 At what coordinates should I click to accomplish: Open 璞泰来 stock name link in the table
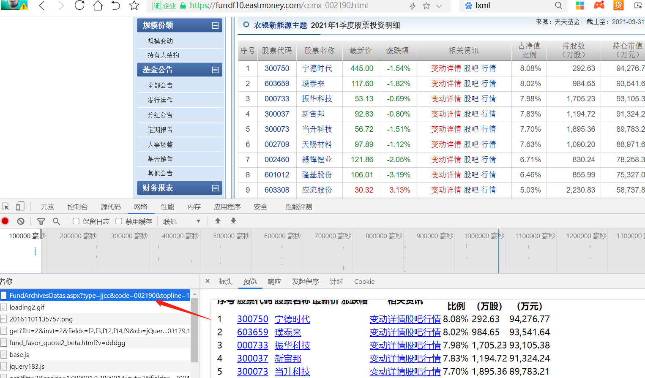coord(313,84)
